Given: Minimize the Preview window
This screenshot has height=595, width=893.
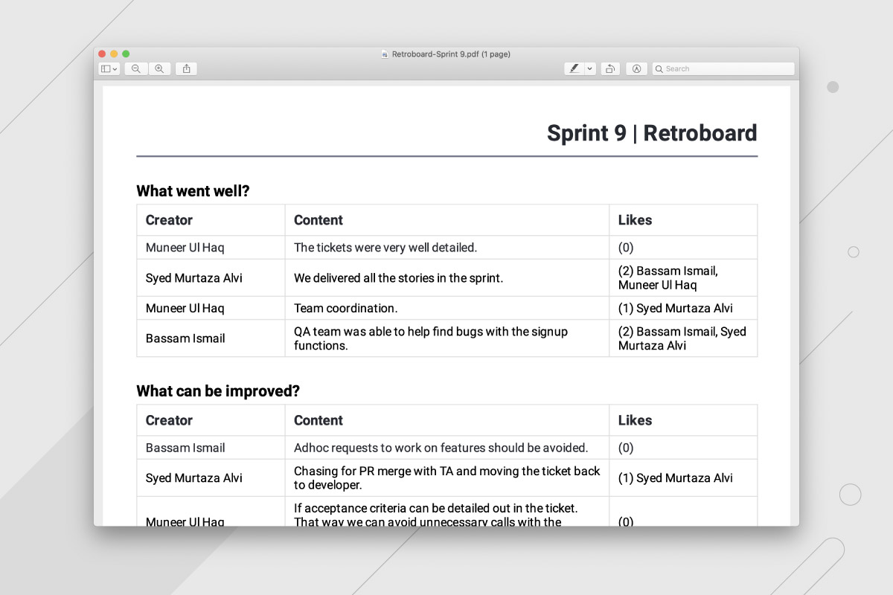Looking at the screenshot, I should click(x=112, y=54).
